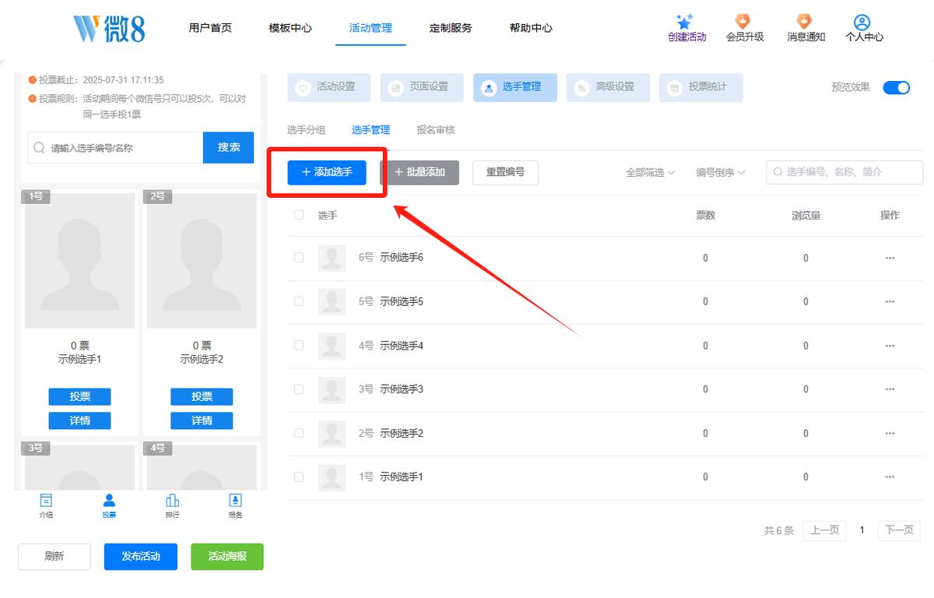Switch to 高级设置 tab
Viewport: 934px width, 598px height.
[x=608, y=87]
